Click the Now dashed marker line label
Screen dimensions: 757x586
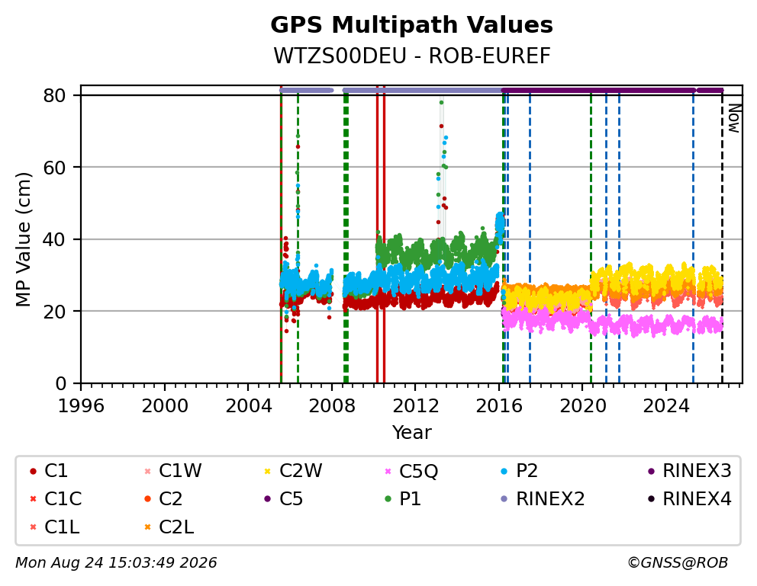(734, 119)
